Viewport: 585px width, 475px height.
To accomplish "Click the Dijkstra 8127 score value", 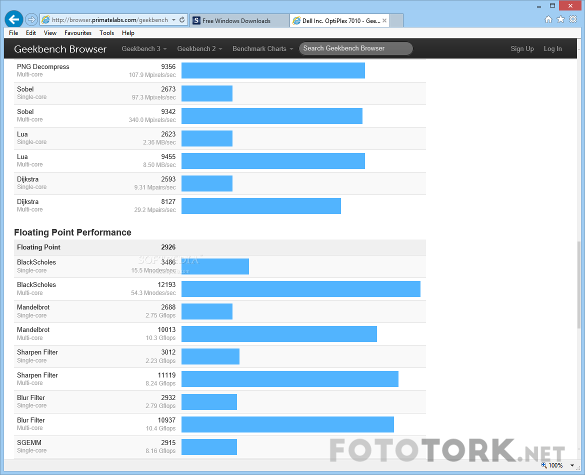I will [x=168, y=201].
